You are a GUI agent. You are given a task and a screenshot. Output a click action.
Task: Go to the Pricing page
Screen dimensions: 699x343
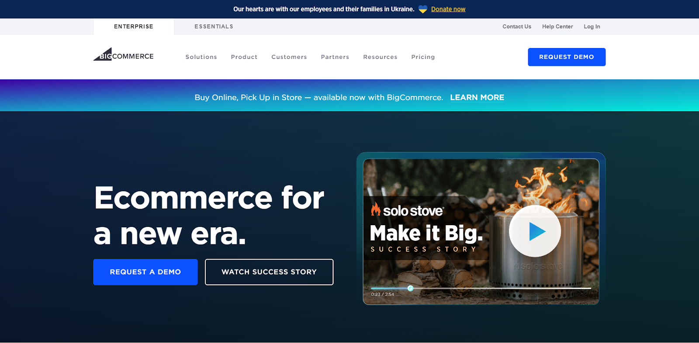point(423,57)
